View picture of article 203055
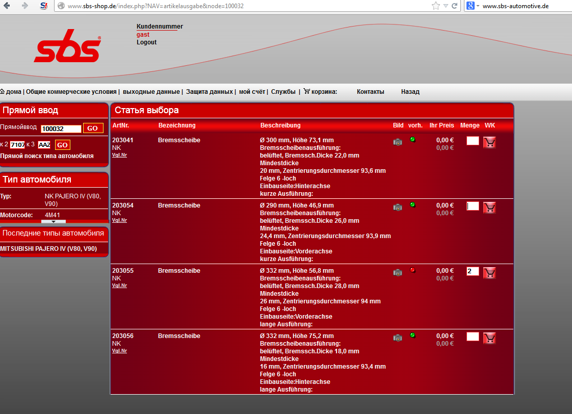The height and width of the screenshot is (414, 572). [398, 273]
